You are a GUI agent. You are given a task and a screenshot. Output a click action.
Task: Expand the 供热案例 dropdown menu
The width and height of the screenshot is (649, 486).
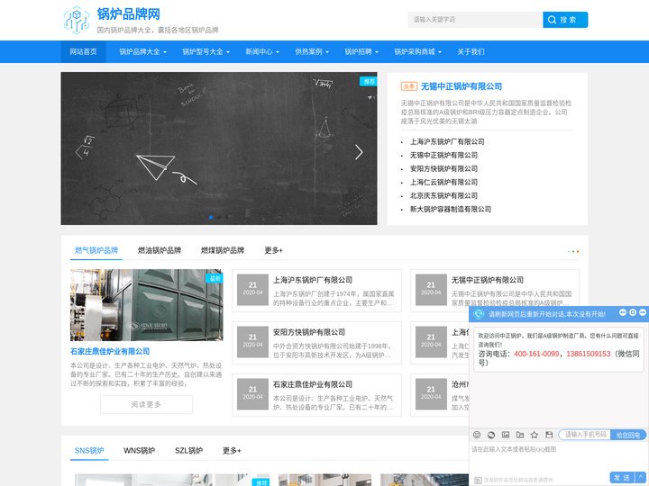312,51
